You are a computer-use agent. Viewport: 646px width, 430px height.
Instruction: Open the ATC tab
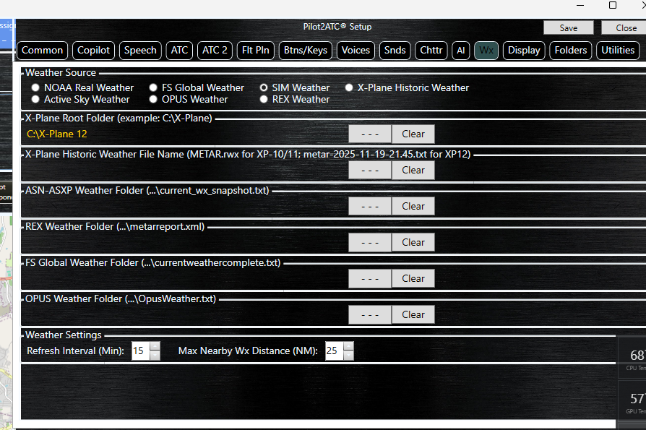pos(179,51)
